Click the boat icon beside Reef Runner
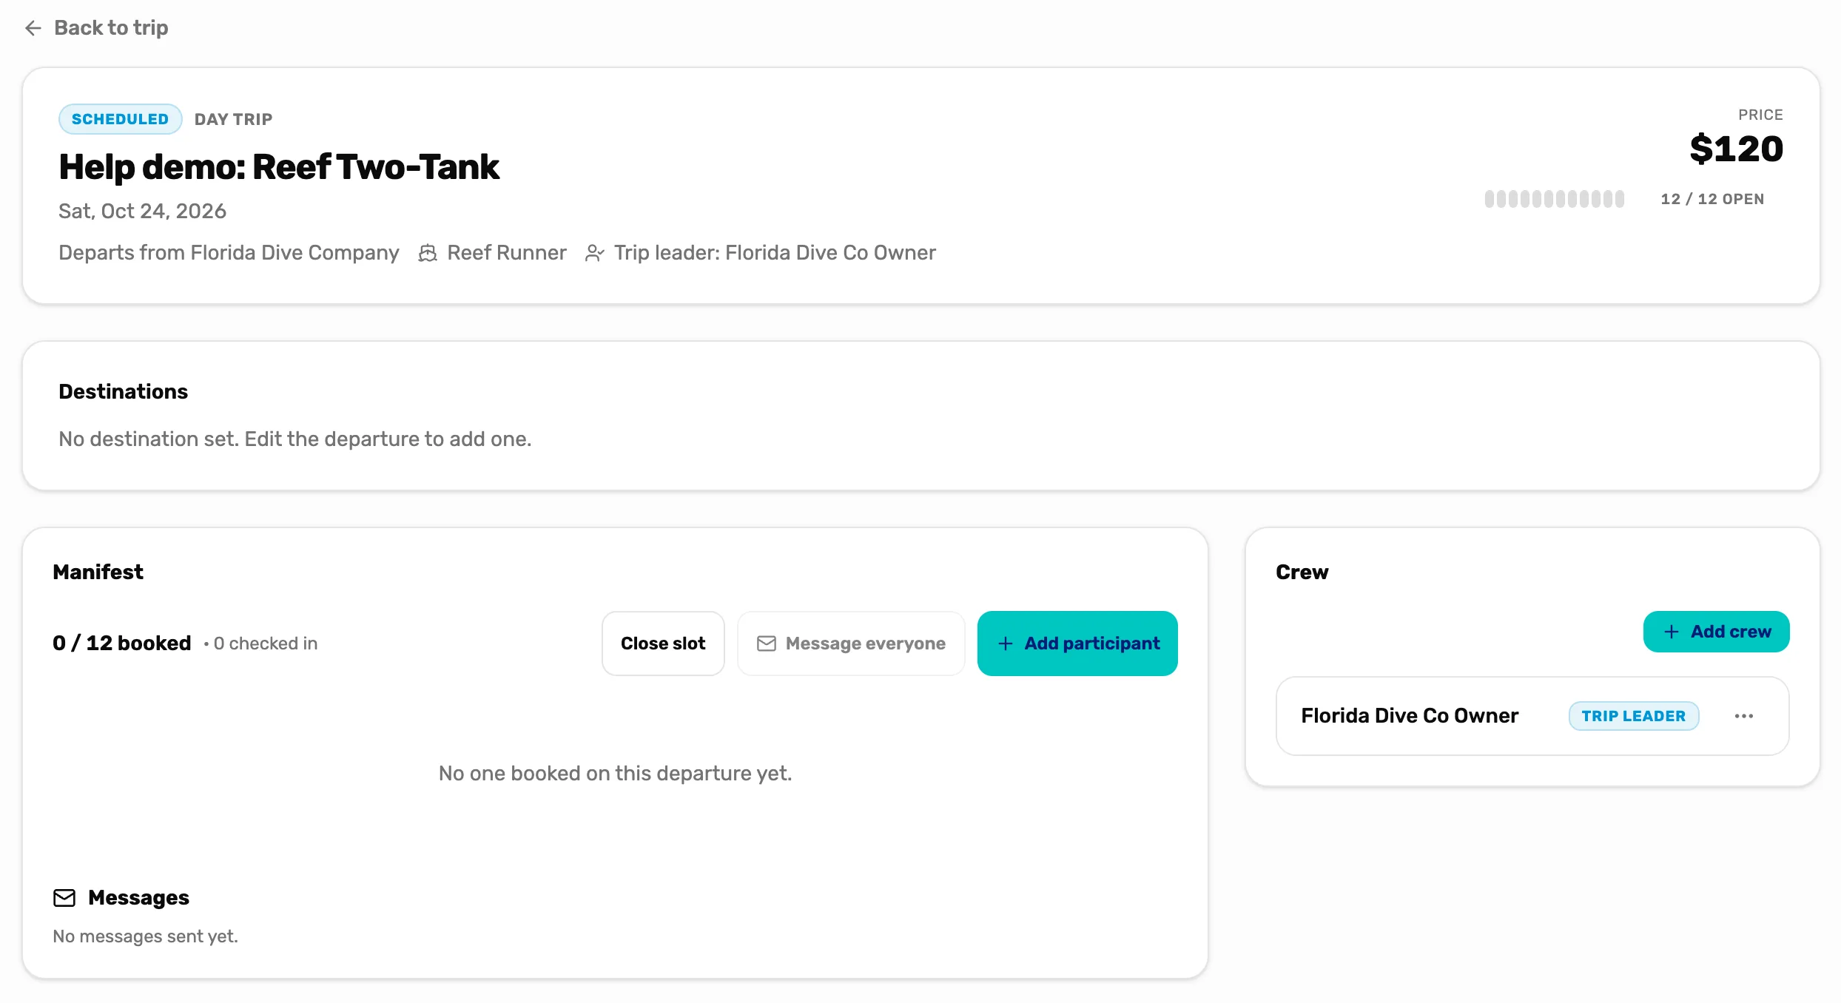 [x=427, y=253]
